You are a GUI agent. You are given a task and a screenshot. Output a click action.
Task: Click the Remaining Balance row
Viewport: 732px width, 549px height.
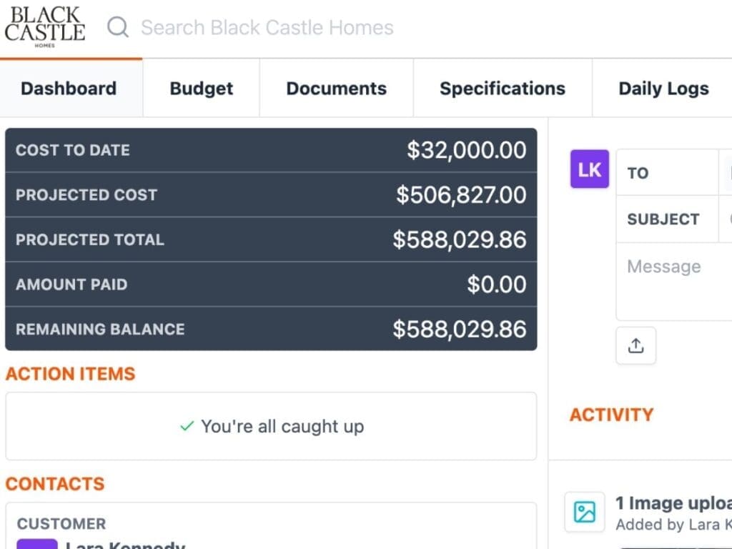pyautogui.click(x=271, y=329)
